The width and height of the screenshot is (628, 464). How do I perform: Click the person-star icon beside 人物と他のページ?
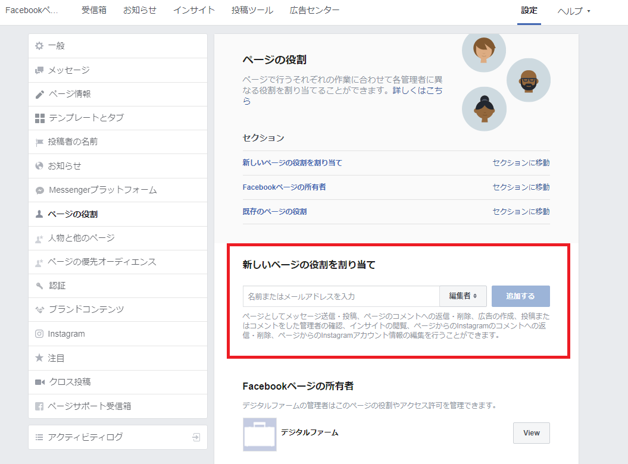(x=39, y=239)
